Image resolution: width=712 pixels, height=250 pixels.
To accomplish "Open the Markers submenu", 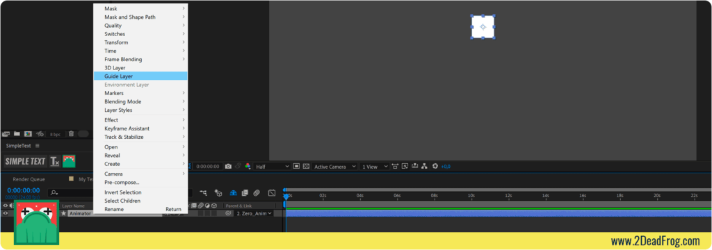I will tap(140, 93).
